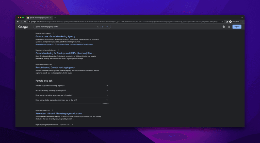Click the lock icon in the address bar

click(29, 22)
